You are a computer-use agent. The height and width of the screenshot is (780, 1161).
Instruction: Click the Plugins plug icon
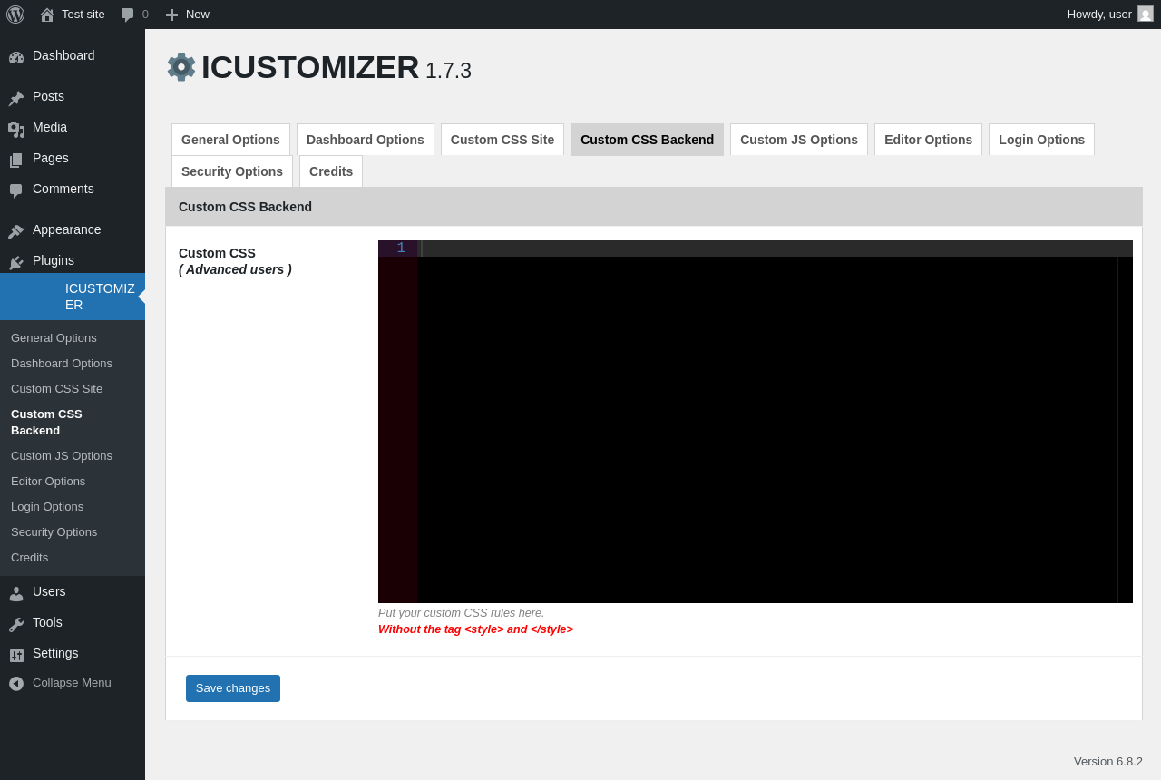coord(16,261)
